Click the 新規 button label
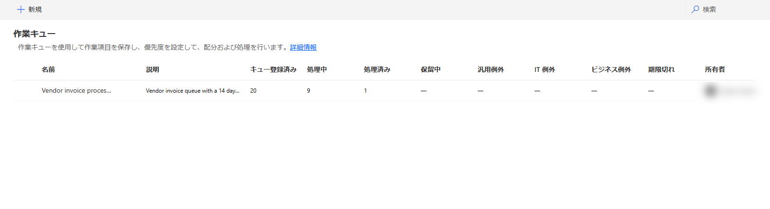Image resolution: width=770 pixels, height=209 pixels. tap(35, 9)
